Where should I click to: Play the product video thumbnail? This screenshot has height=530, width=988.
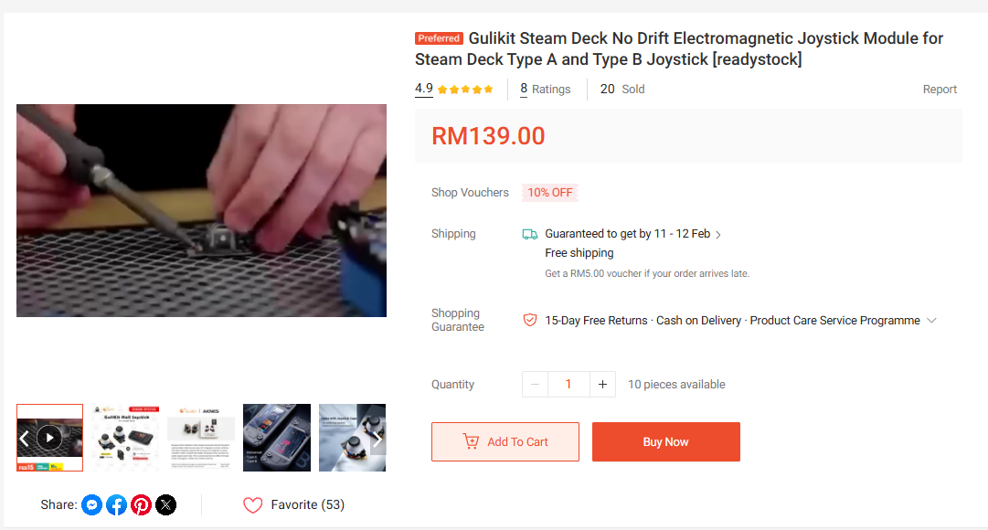(49, 438)
